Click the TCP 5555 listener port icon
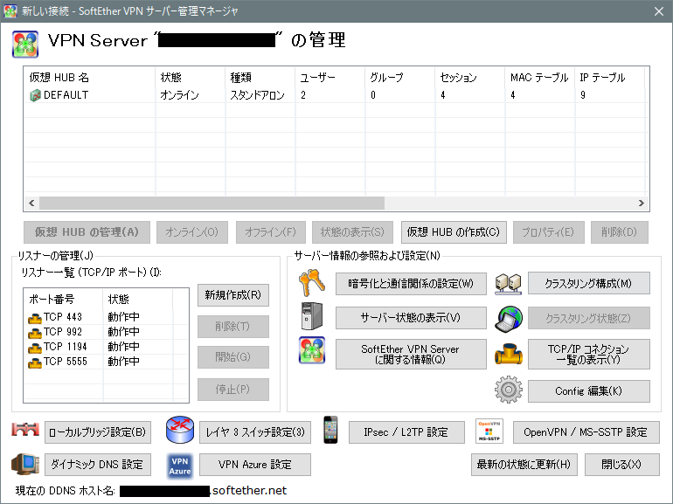This screenshot has height=504, width=673. [x=34, y=362]
